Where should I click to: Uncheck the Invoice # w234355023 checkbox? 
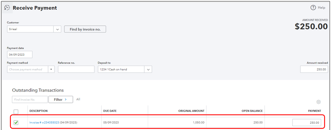(x=16, y=122)
